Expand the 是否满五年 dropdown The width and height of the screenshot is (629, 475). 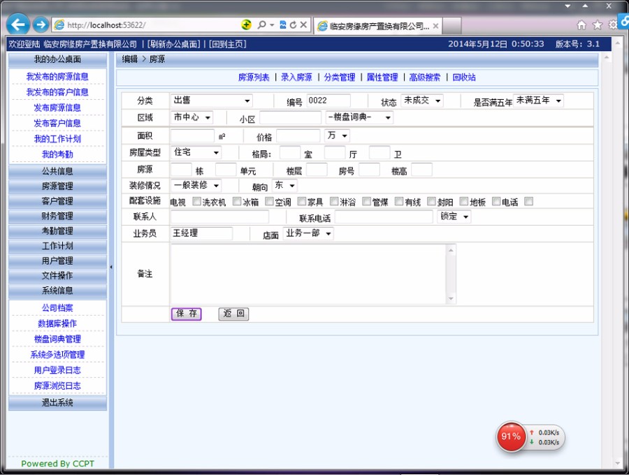click(x=538, y=101)
